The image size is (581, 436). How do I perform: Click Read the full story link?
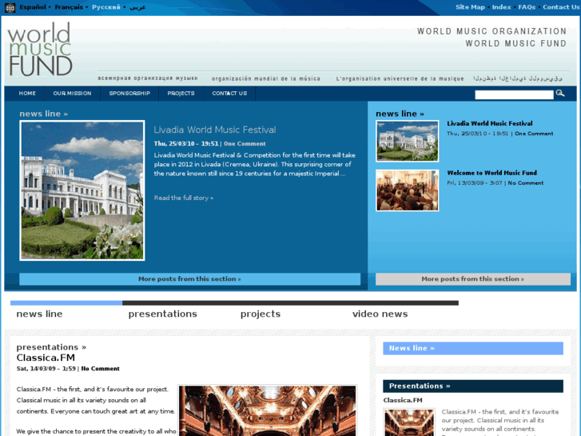coord(184,198)
